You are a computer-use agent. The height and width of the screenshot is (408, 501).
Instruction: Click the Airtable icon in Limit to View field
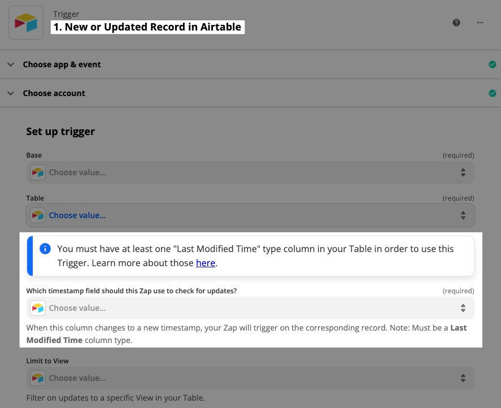(38, 378)
